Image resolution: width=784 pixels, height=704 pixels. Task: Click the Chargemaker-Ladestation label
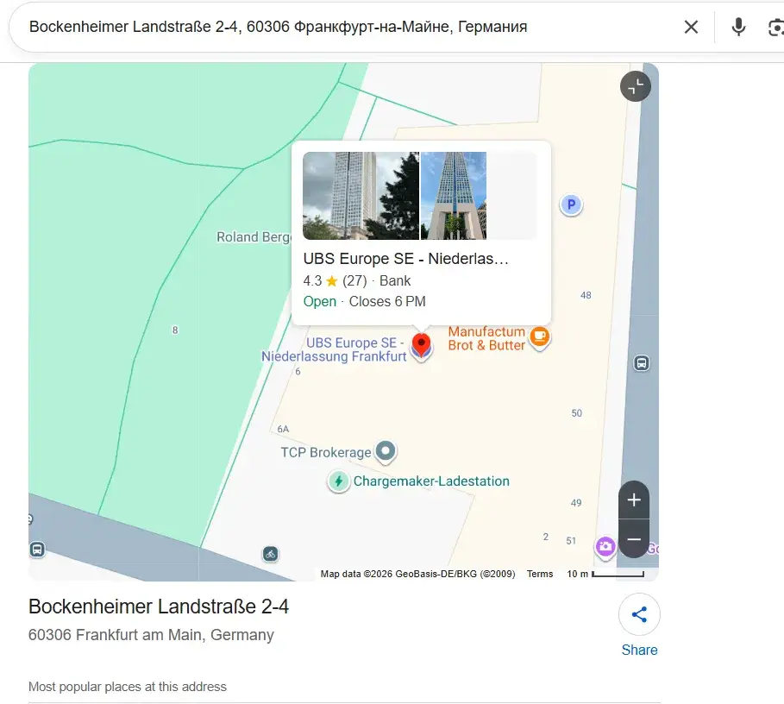[x=431, y=481]
